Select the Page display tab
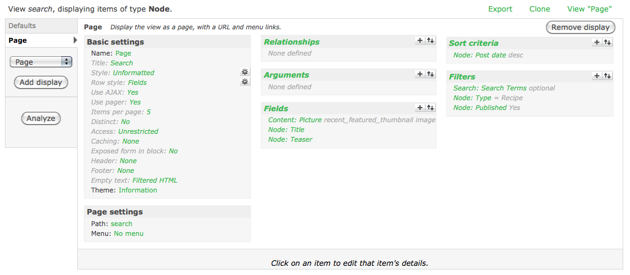This screenshot has width=630, height=275. click(42, 40)
